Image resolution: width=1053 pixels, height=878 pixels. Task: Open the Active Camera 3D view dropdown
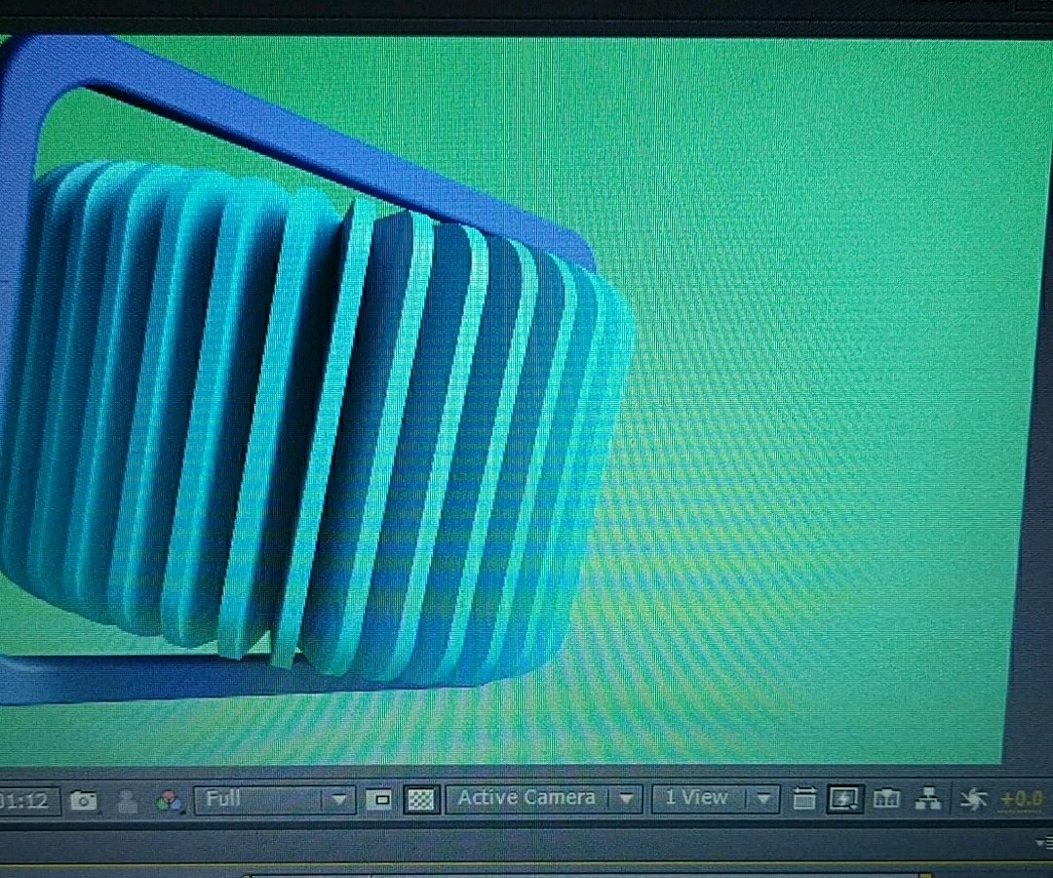[544, 799]
